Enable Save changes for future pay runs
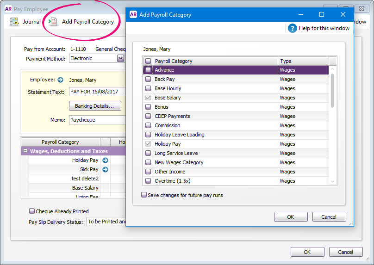Viewport: 374px width, 265px height. pos(144,195)
